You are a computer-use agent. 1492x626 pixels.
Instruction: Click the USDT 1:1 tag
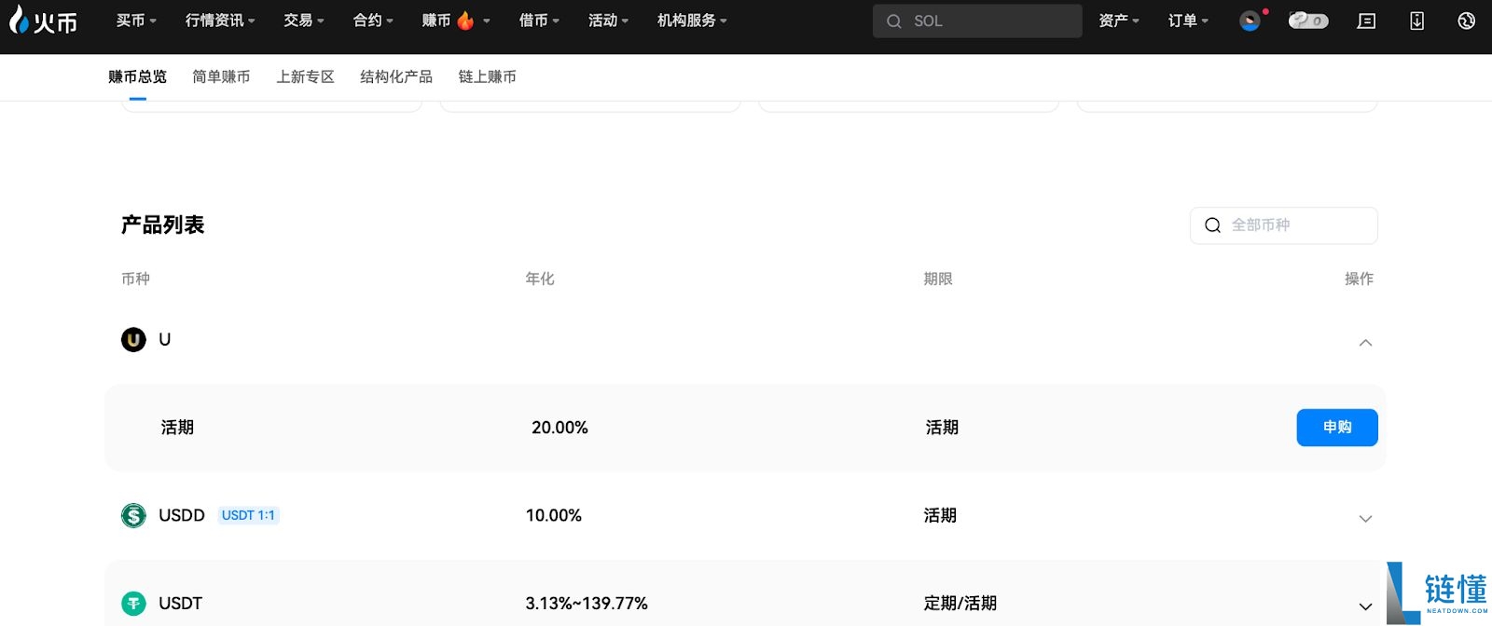coord(248,515)
